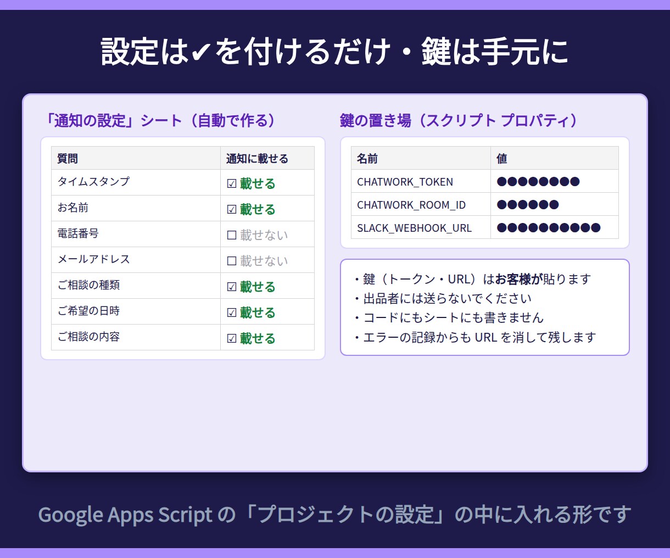
Task: Click the 鍵の置き場 heading
Action: pos(459,120)
